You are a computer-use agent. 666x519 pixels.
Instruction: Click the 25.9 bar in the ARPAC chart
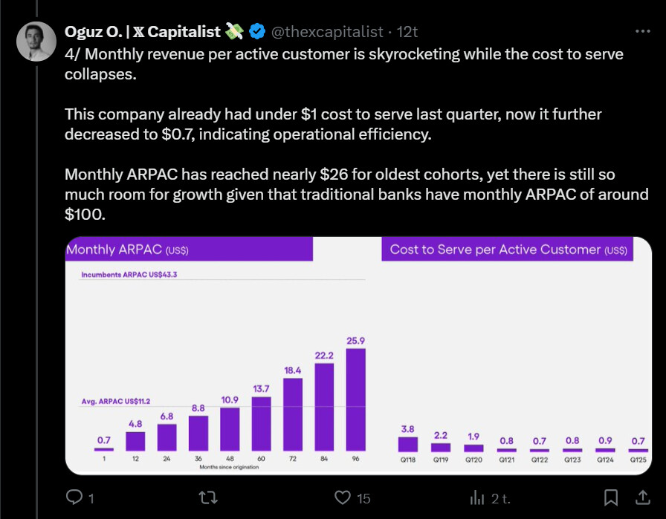356,399
